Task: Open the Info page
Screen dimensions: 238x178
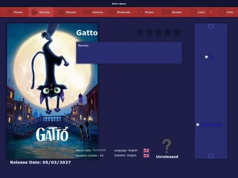Action: (x=226, y=12)
